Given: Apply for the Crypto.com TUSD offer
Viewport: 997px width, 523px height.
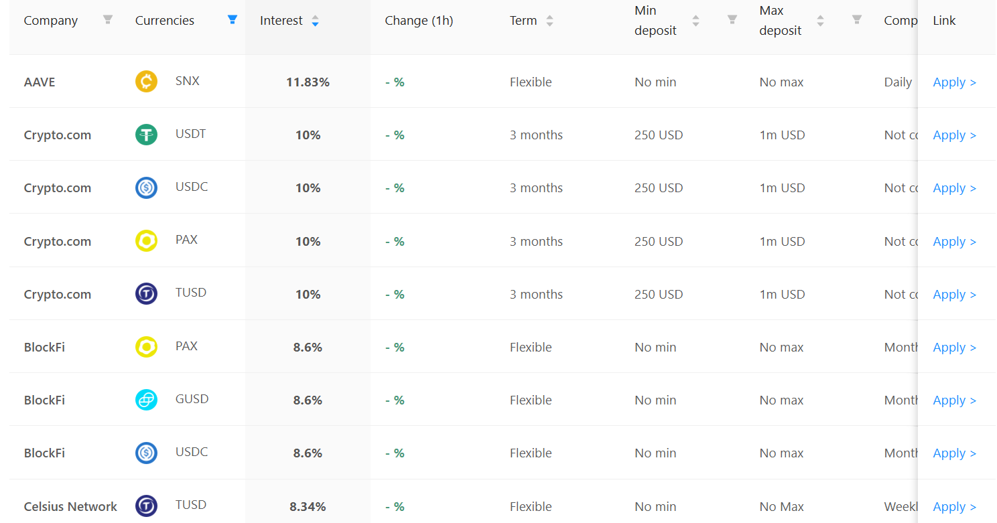Looking at the screenshot, I should coord(954,295).
